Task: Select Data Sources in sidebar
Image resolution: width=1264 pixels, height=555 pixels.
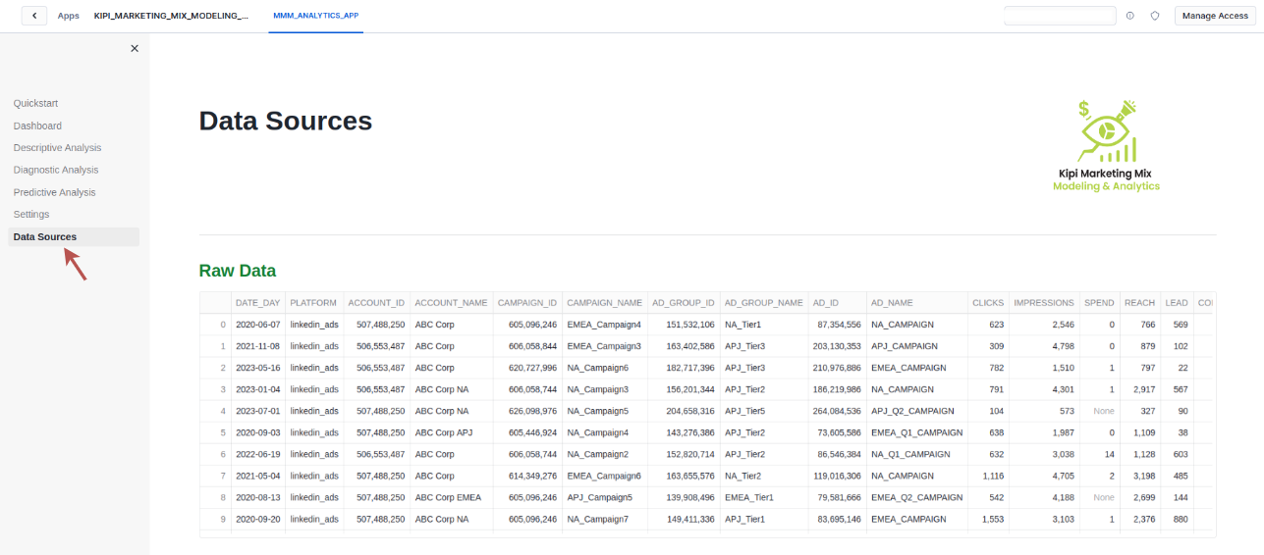Action: click(45, 236)
